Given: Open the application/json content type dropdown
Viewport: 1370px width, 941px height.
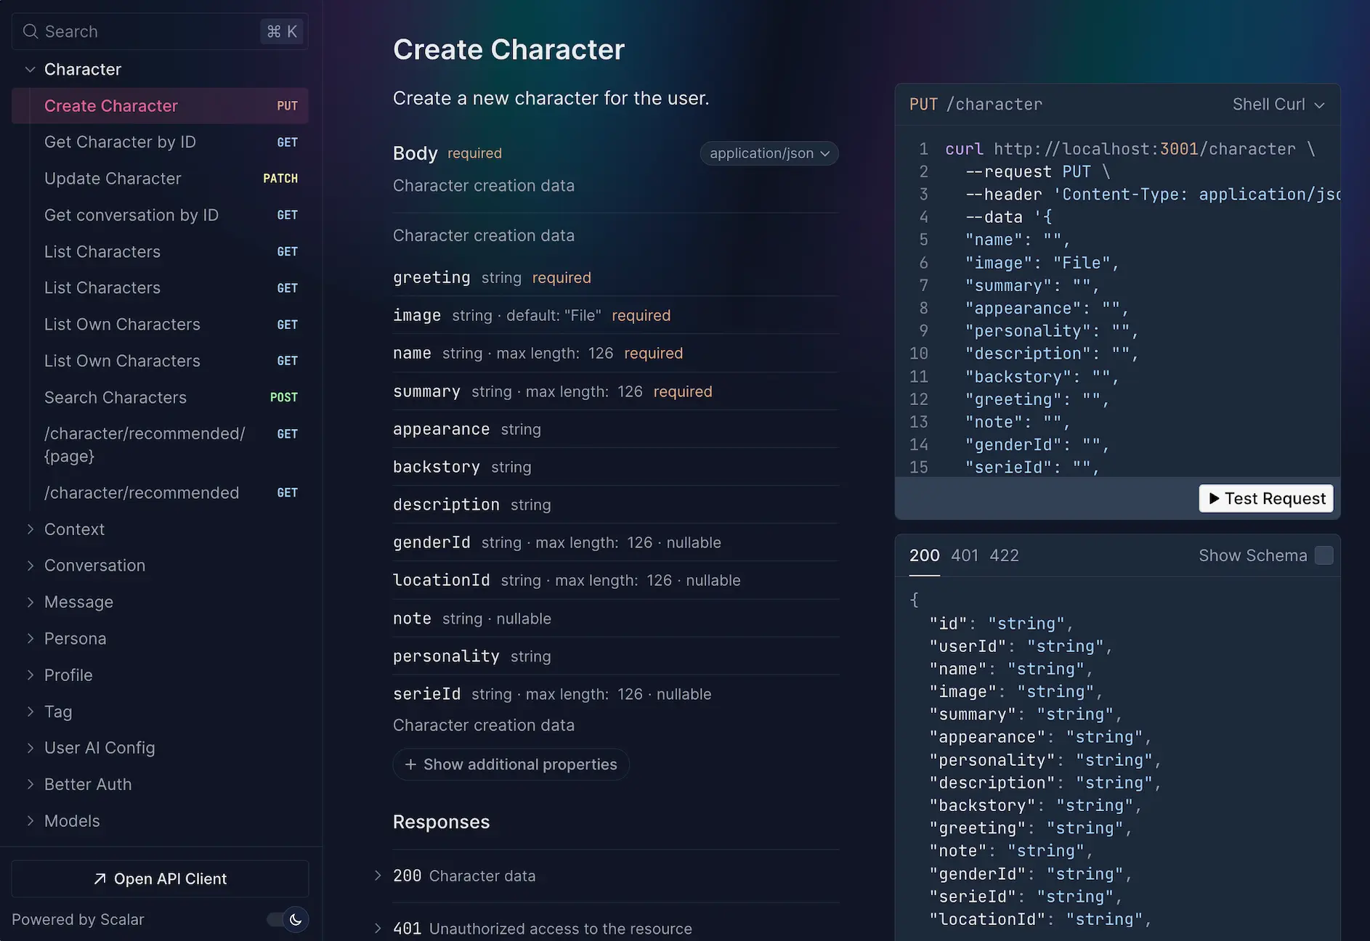Looking at the screenshot, I should 769,153.
